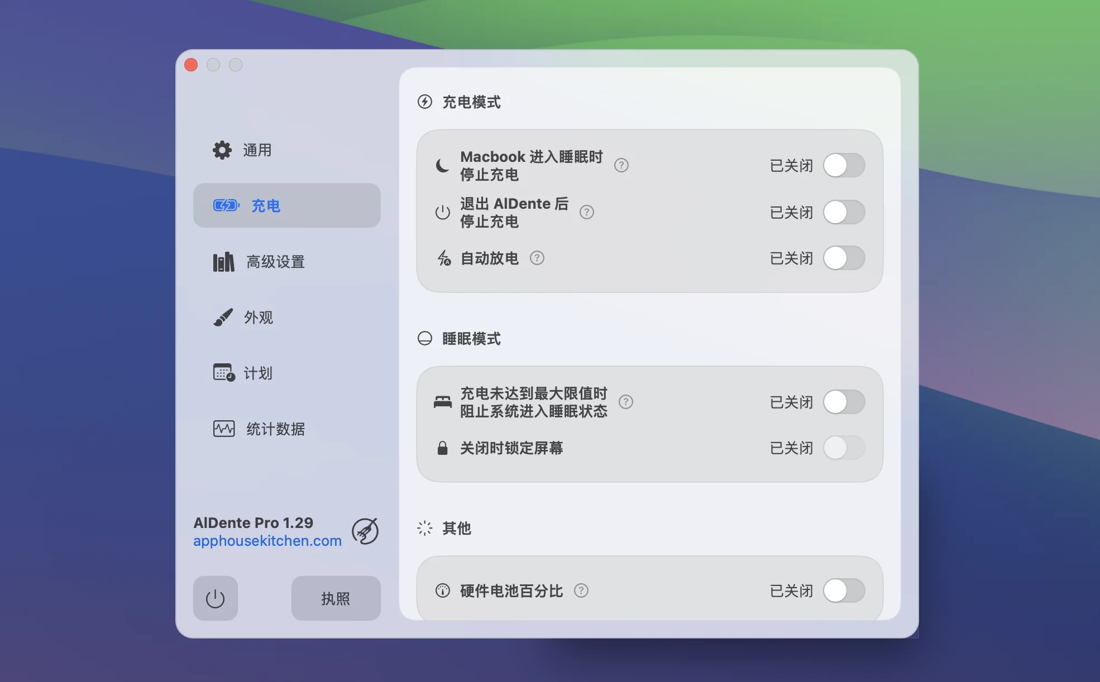
Task: Open help icon beside 硬件电池百分比
Action: pyautogui.click(x=581, y=590)
